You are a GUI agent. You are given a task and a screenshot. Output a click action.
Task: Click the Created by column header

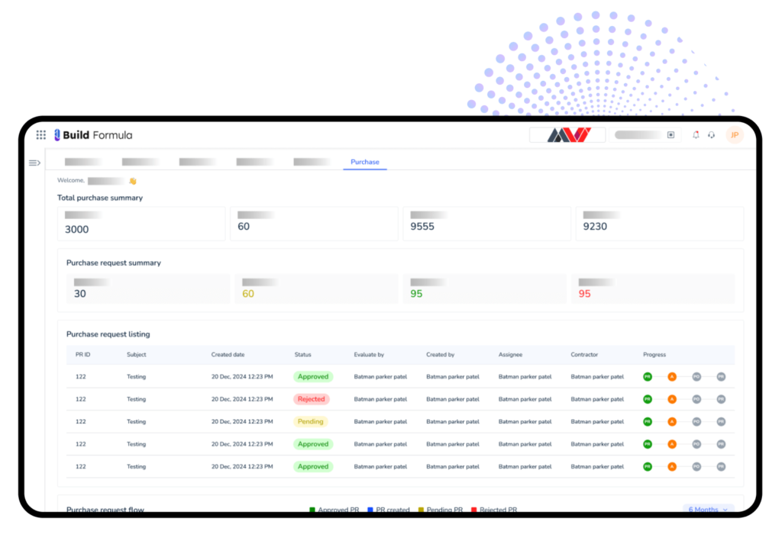point(441,355)
